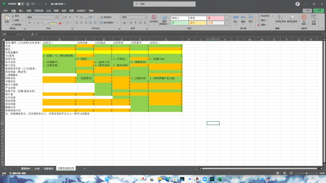The height and width of the screenshot is (183, 326).
Task: Expand the font name dropdown
Action: point(55,17)
